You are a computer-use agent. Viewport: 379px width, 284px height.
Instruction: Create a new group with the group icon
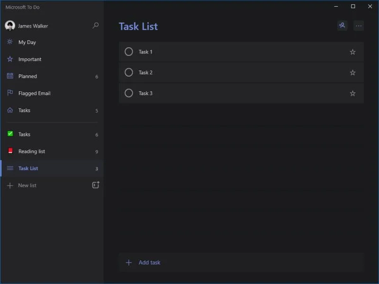point(96,185)
